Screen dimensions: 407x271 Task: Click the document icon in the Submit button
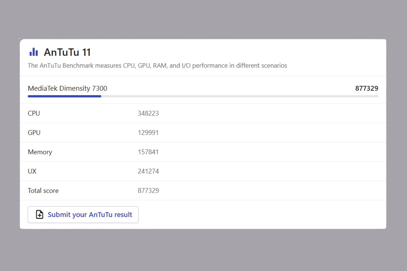40,214
